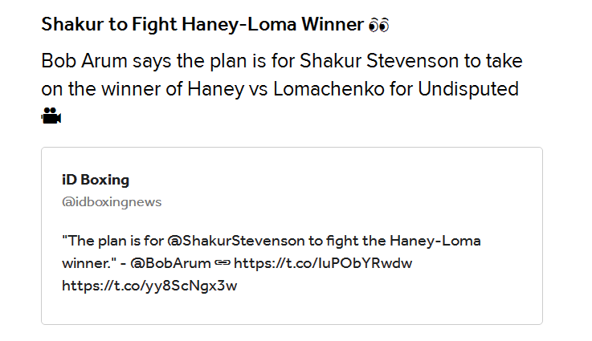Click the word Winner in the headline
The image size is (592, 341).
(333, 25)
